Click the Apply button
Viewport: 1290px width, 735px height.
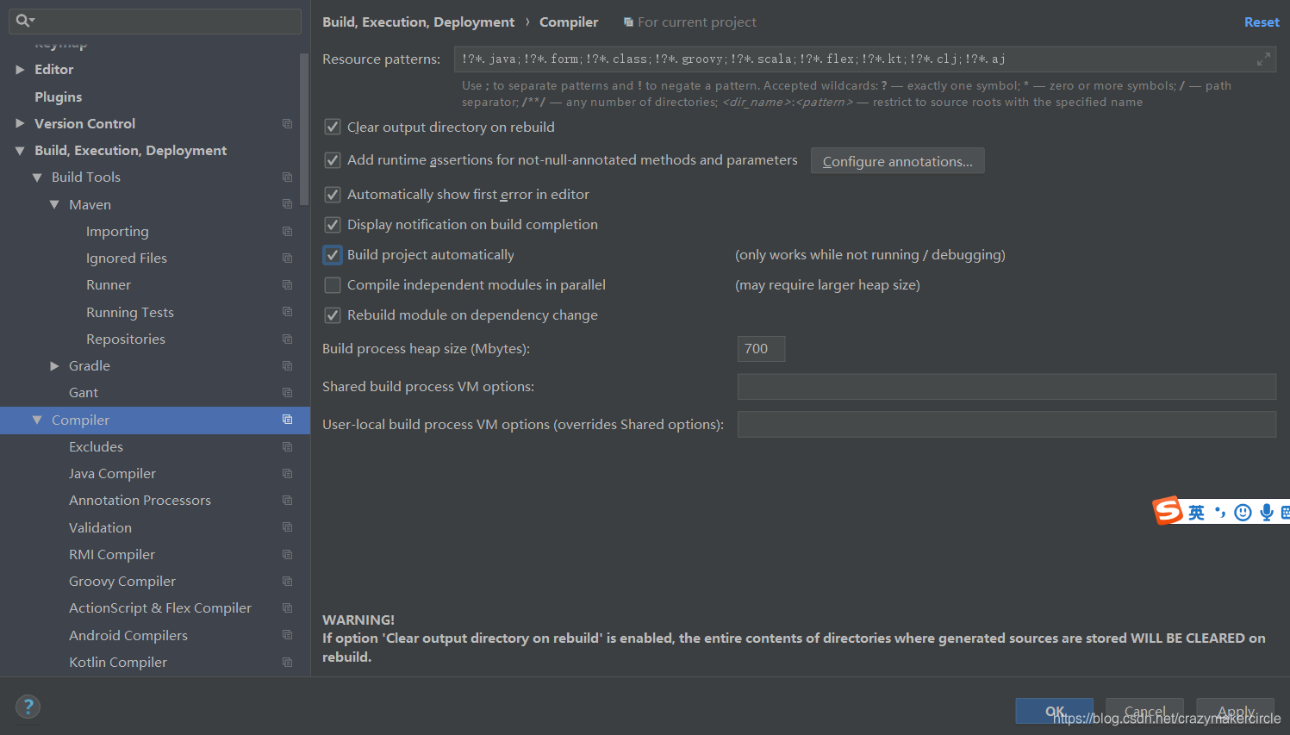(1235, 712)
